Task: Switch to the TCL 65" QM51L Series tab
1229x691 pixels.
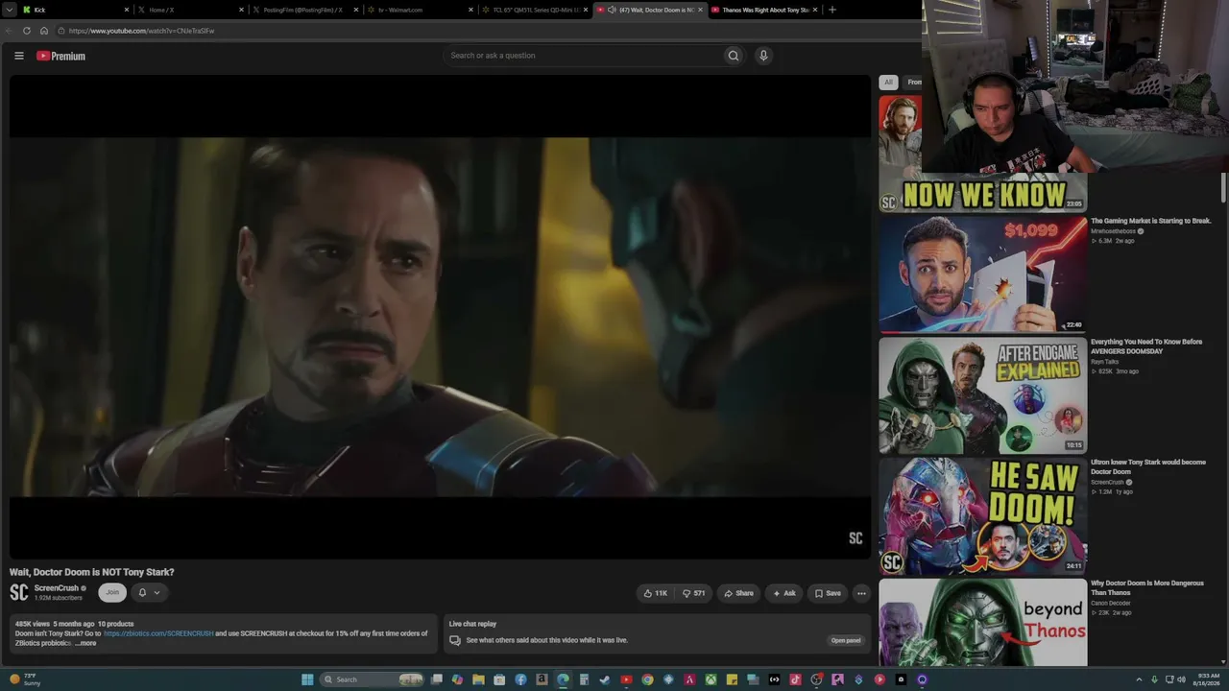Action: [x=534, y=10]
